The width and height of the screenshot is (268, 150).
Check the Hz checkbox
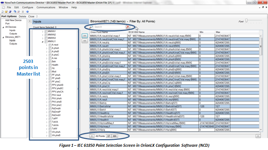pyautogui.click(x=50, y=68)
